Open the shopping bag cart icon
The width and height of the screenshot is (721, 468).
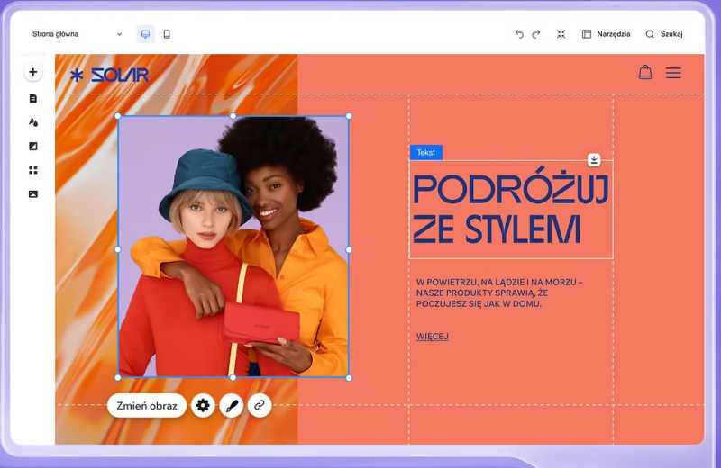click(645, 72)
